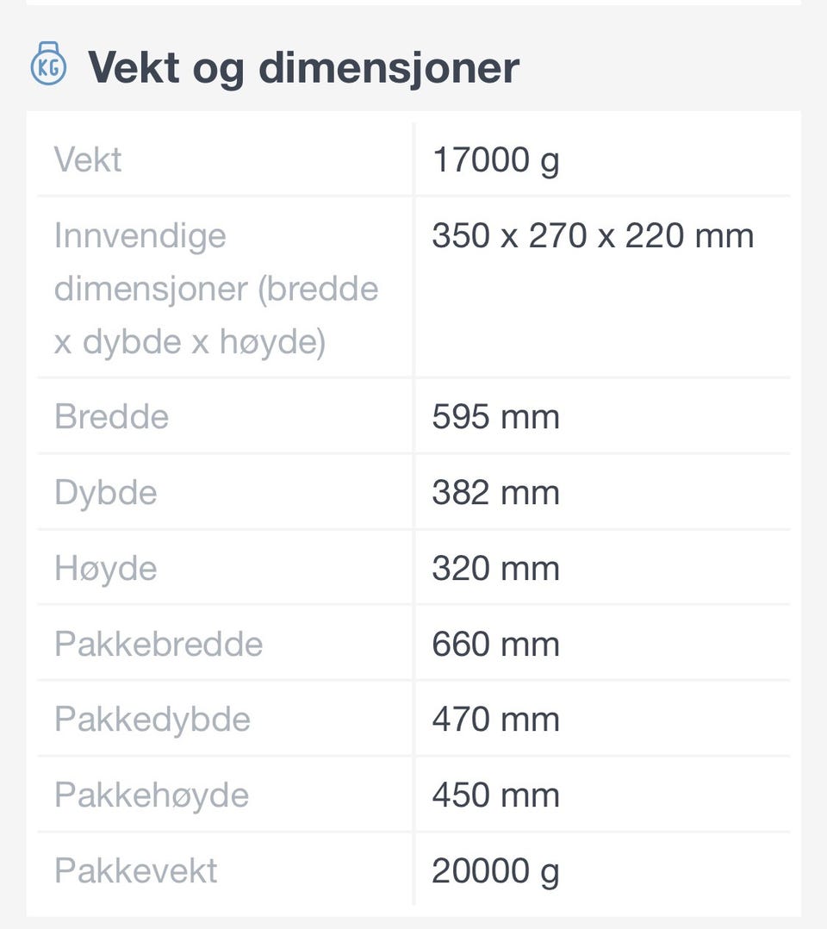The height and width of the screenshot is (929, 827).
Task: Click the 'Høyde' row label
Action: [x=105, y=569]
